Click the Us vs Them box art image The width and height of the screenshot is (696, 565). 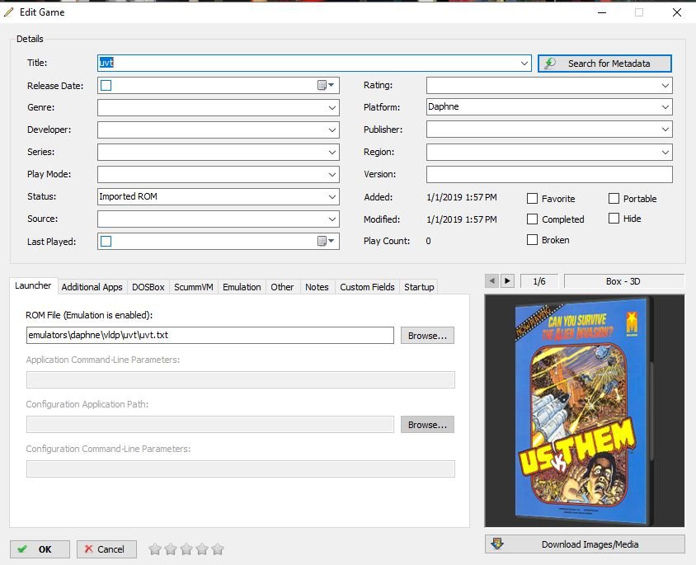pyautogui.click(x=585, y=411)
